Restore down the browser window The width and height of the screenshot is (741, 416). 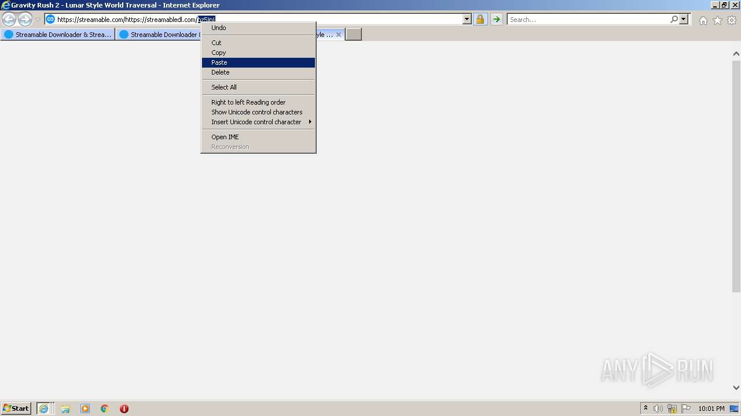click(724, 5)
